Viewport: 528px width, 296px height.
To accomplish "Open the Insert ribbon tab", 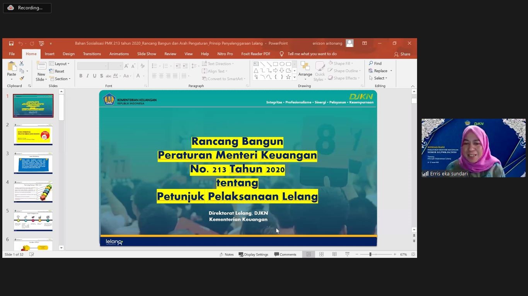I will 49,54.
